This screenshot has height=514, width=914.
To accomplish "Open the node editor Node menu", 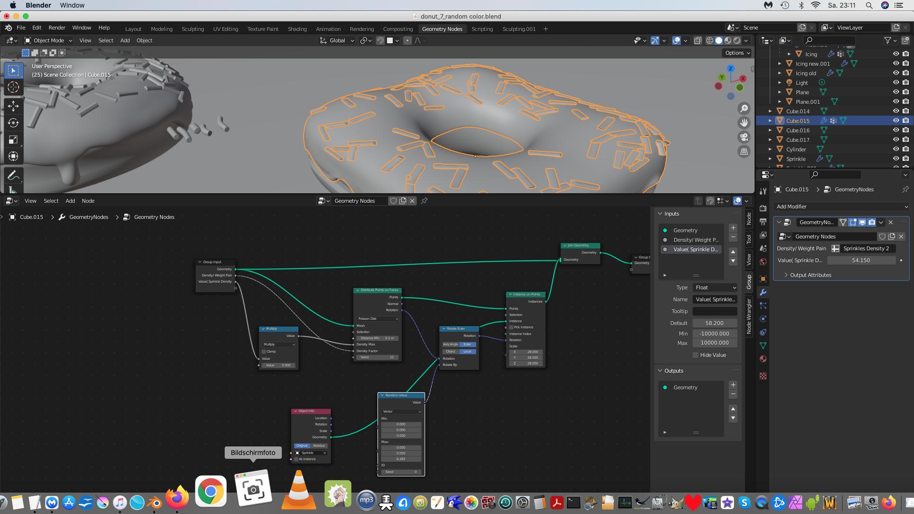I will [x=88, y=201].
